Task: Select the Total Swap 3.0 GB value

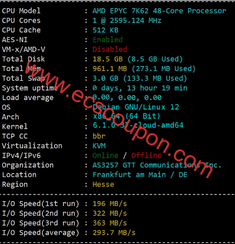Action: [105, 78]
